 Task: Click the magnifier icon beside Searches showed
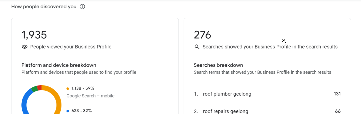(x=197, y=47)
